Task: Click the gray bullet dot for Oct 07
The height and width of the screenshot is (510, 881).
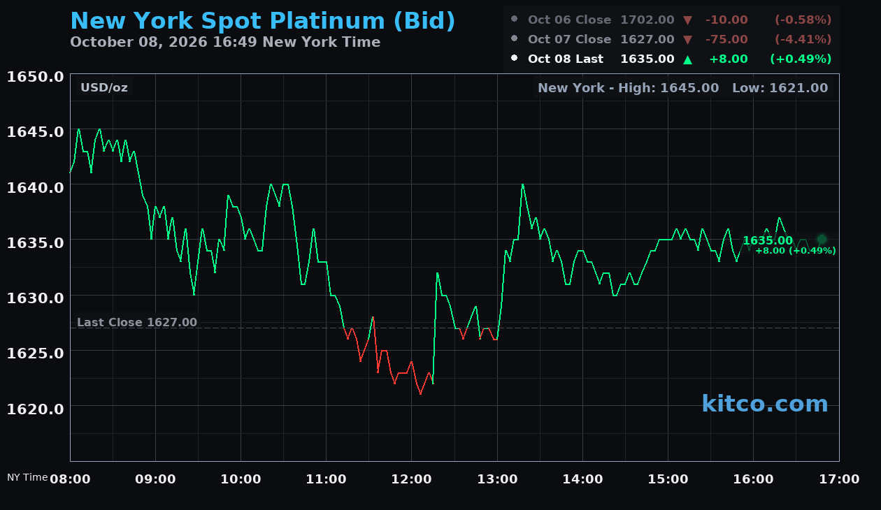Action: tap(515, 39)
